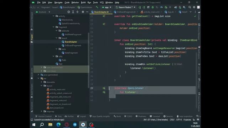Open the Navigate menu
Image resolution: width=228 pixels, height=128 pixels.
(x=58, y=2)
